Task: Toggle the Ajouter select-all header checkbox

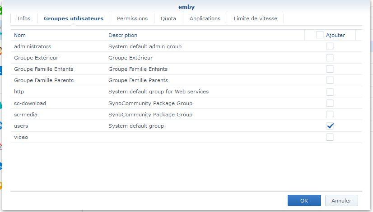Action: 320,35
